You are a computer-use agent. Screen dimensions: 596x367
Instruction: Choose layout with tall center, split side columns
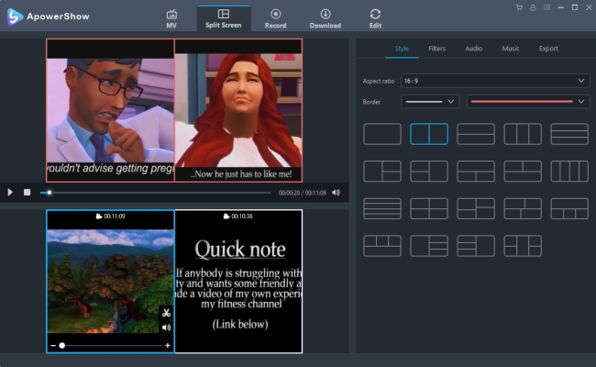523,246
